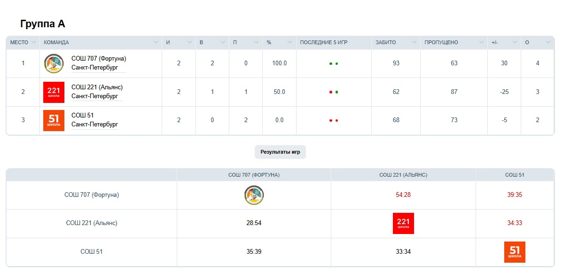Click Фортуна logo in results matrix diagonal
Viewport: 563px width, 273px height.
pyautogui.click(x=254, y=195)
